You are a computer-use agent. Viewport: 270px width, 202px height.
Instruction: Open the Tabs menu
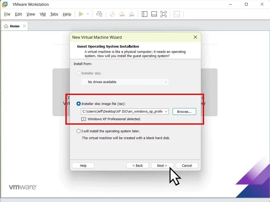click(x=54, y=14)
